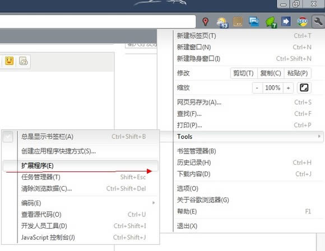Decrease zoom with the minus button

click(257, 88)
